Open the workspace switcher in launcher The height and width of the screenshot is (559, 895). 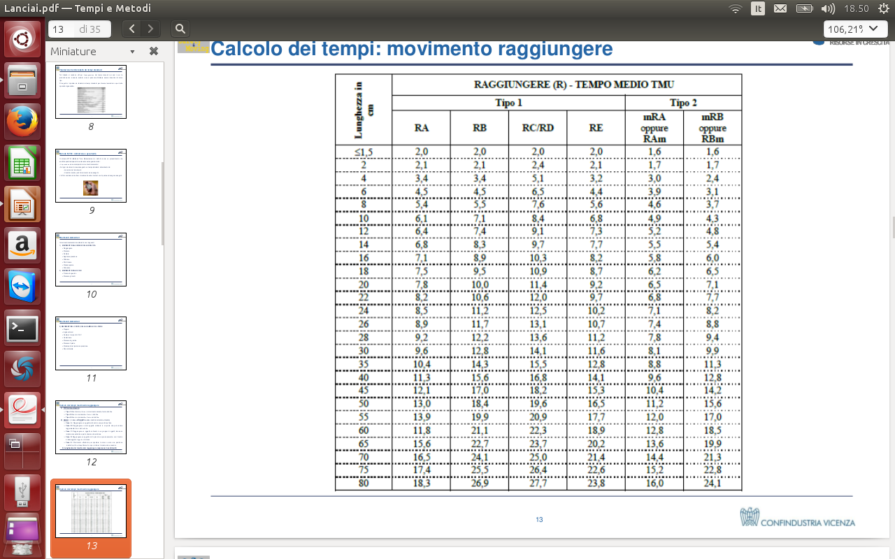tap(22, 452)
